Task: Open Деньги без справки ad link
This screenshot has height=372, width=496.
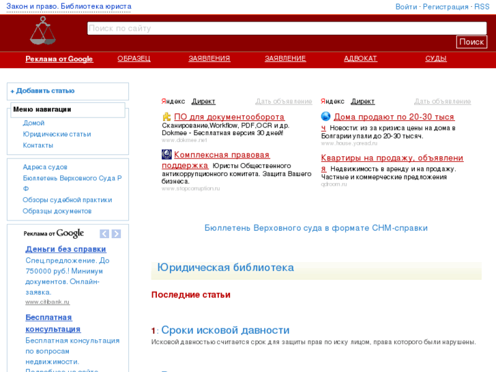Action: coord(65,249)
